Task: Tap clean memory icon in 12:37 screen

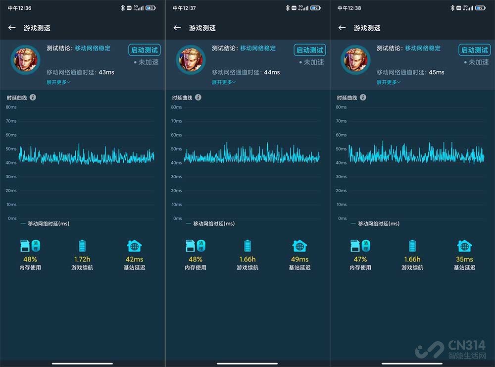Action: click(201, 245)
